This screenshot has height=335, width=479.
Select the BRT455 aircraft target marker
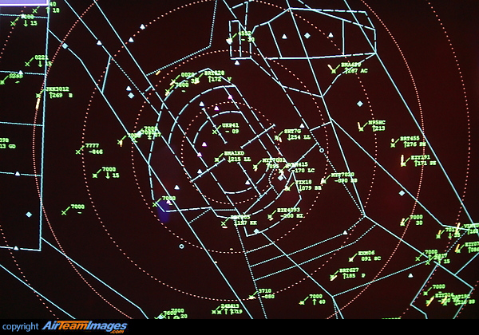tap(394, 144)
